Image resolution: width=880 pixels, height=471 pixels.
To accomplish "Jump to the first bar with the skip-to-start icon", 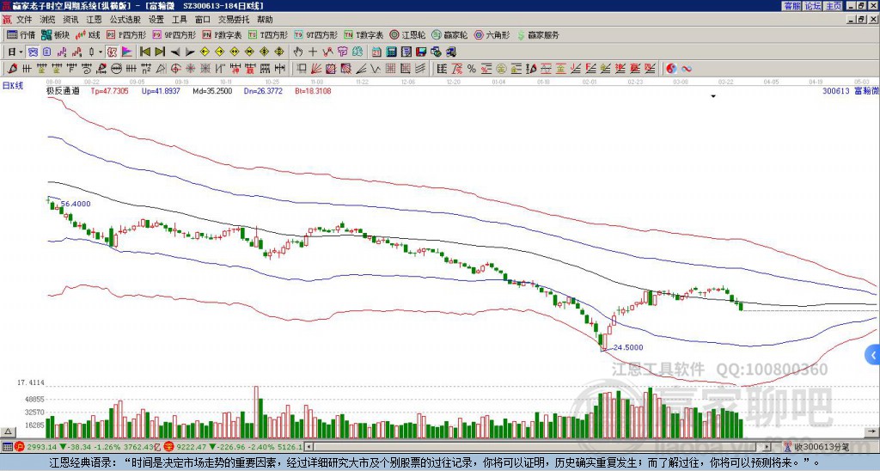I will 144,52.
